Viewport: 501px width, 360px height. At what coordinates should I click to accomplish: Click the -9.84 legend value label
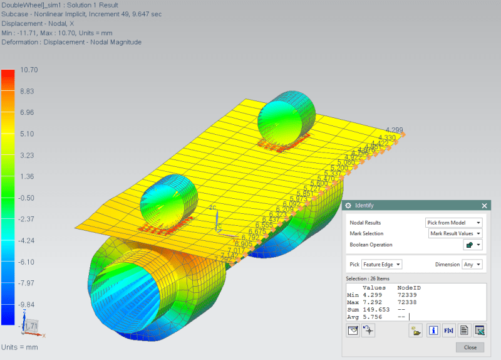(x=26, y=305)
